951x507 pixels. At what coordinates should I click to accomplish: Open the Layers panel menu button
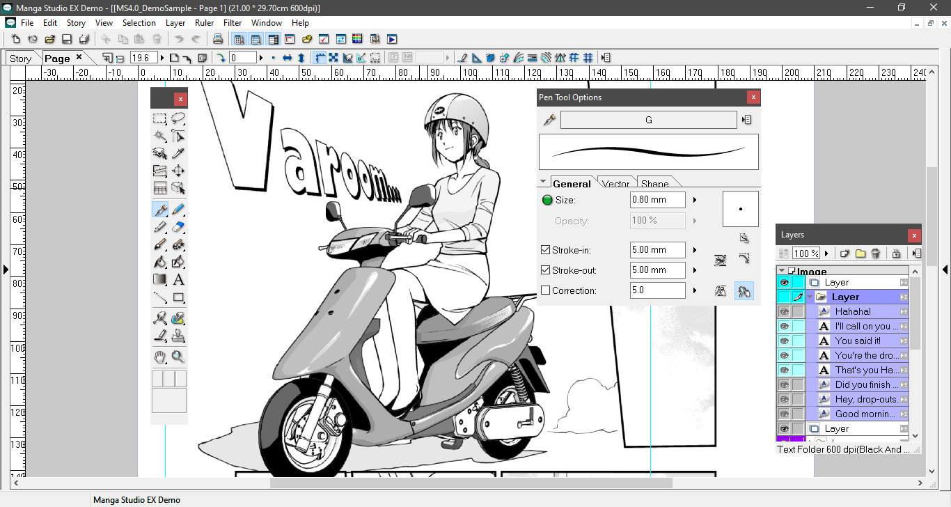point(916,253)
